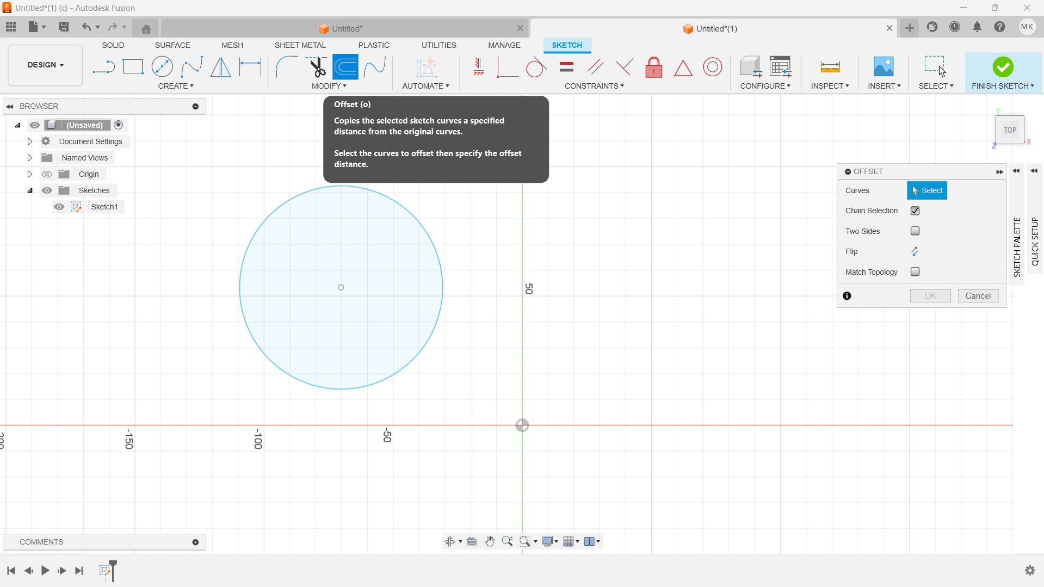Apply the Fix/Unfix lock constraint
The width and height of the screenshot is (1044, 587).
pyautogui.click(x=654, y=67)
